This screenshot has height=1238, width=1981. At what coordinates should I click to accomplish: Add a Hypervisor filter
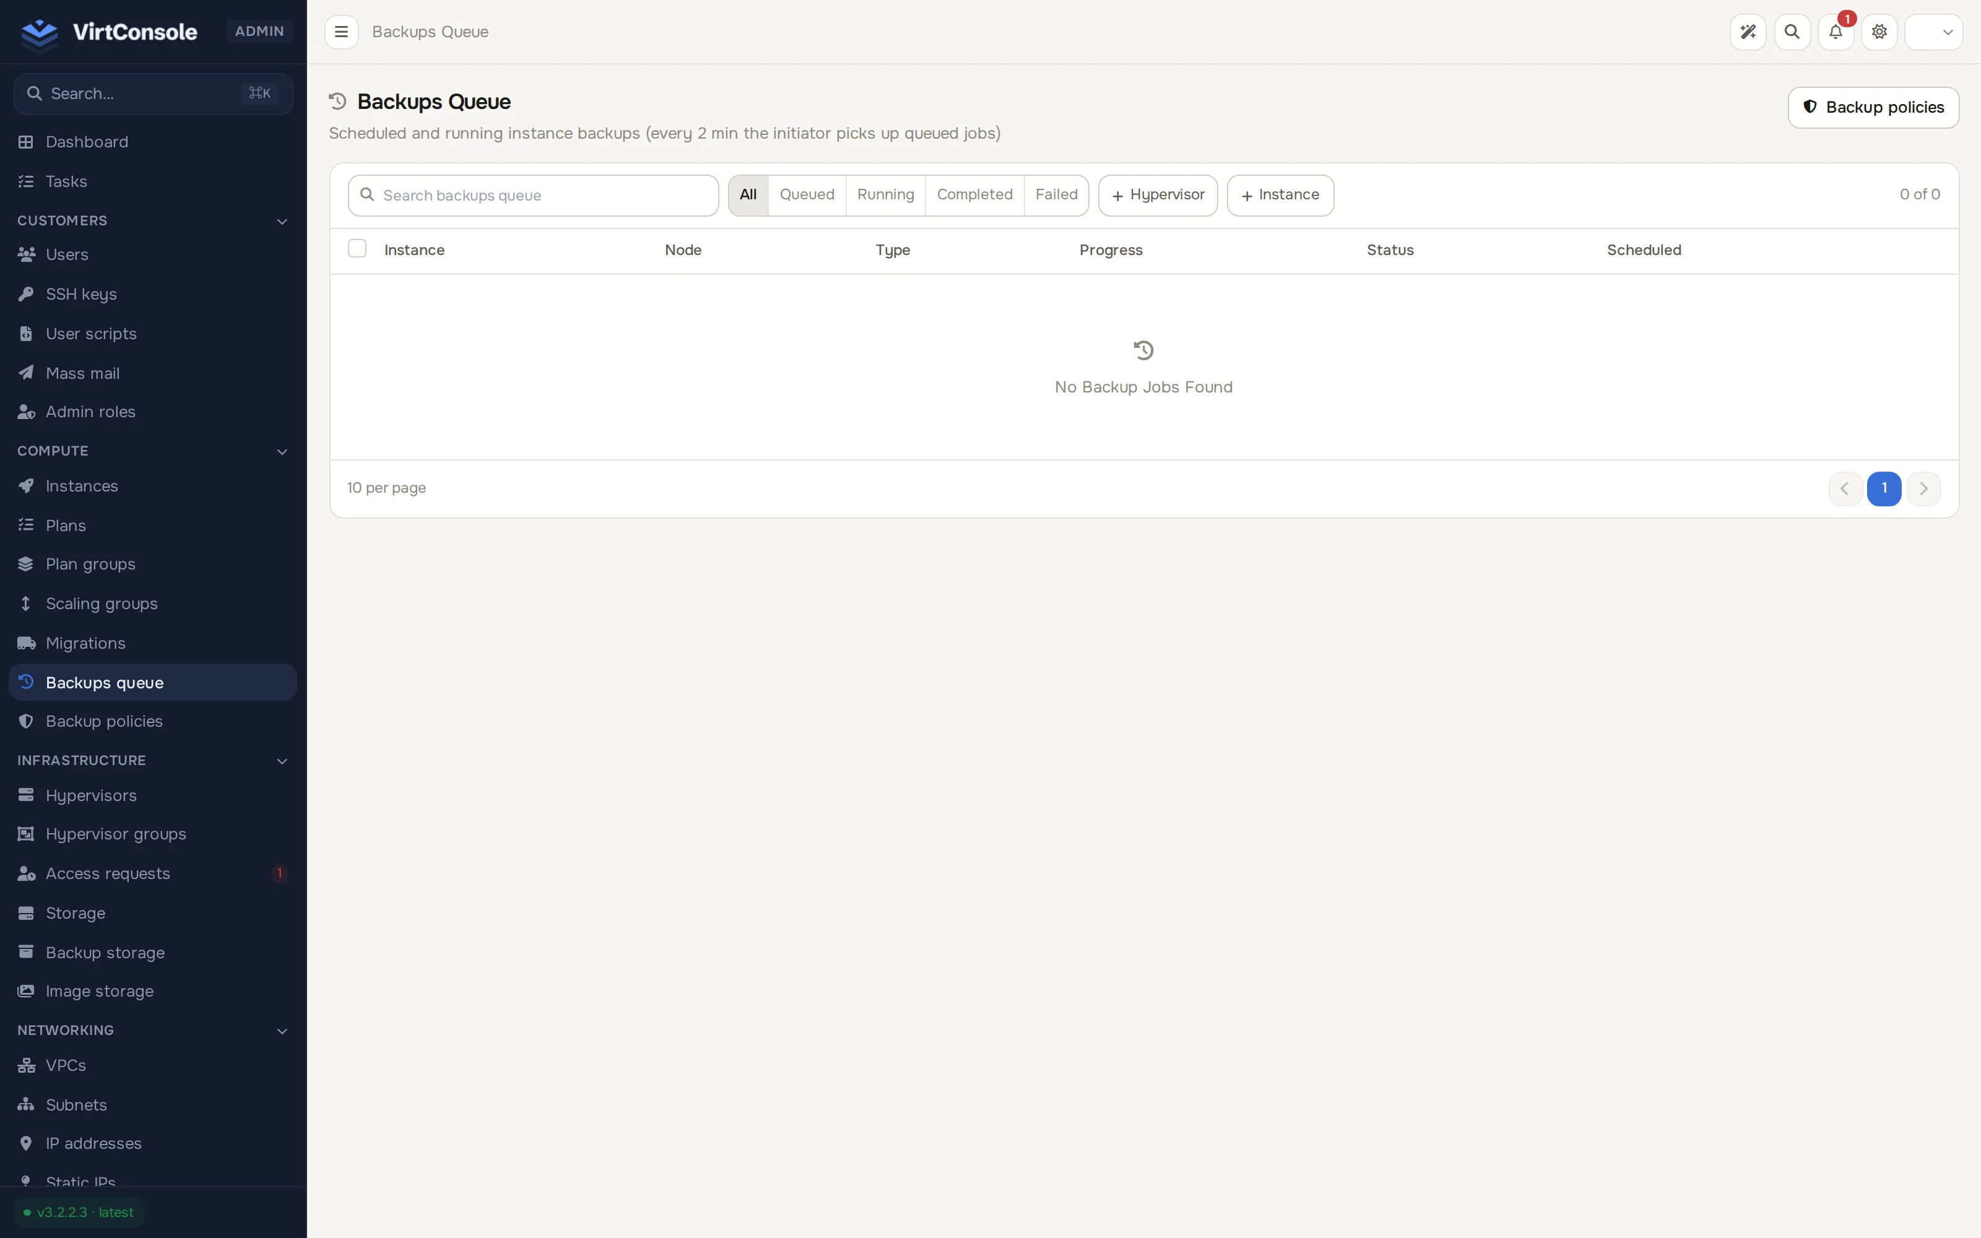(x=1158, y=195)
